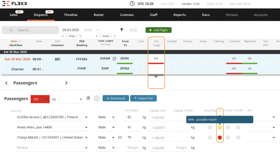Click the 28.03.2025 date field
Viewport: 280px width, 152px height.
[71, 30]
